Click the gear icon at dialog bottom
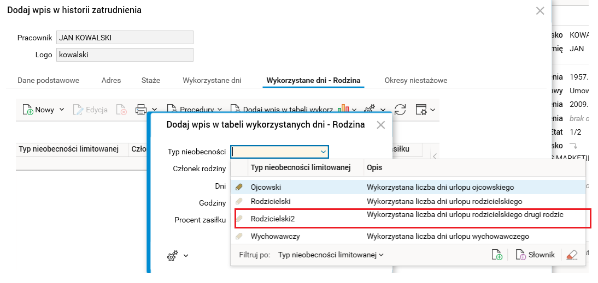This screenshot has width=598, height=283. [173, 255]
